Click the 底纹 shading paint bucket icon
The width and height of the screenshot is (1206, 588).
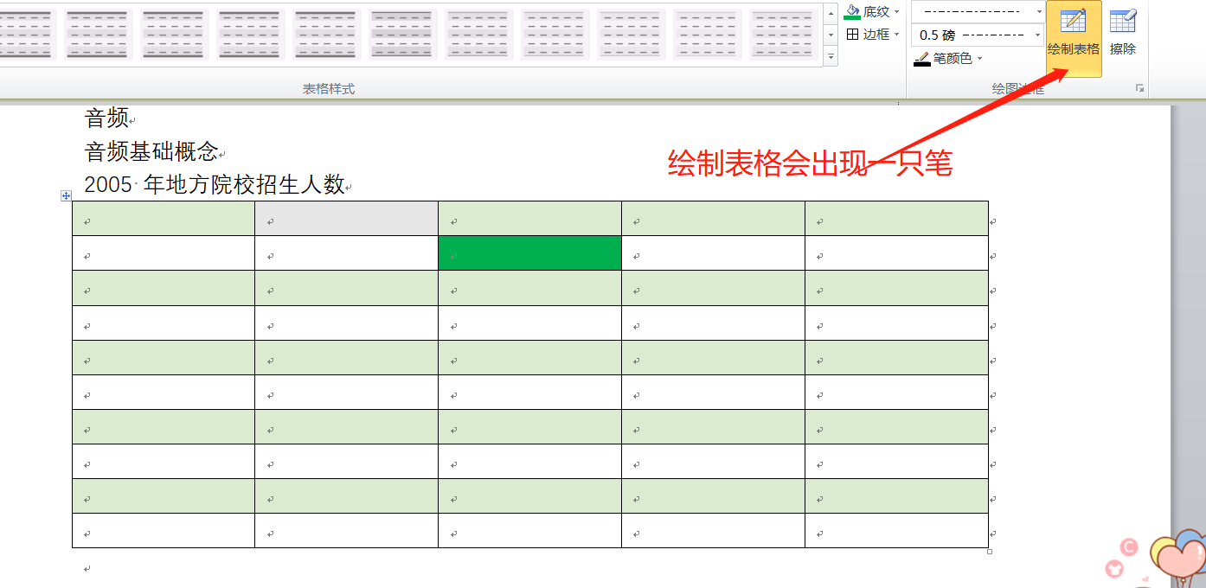coord(852,11)
